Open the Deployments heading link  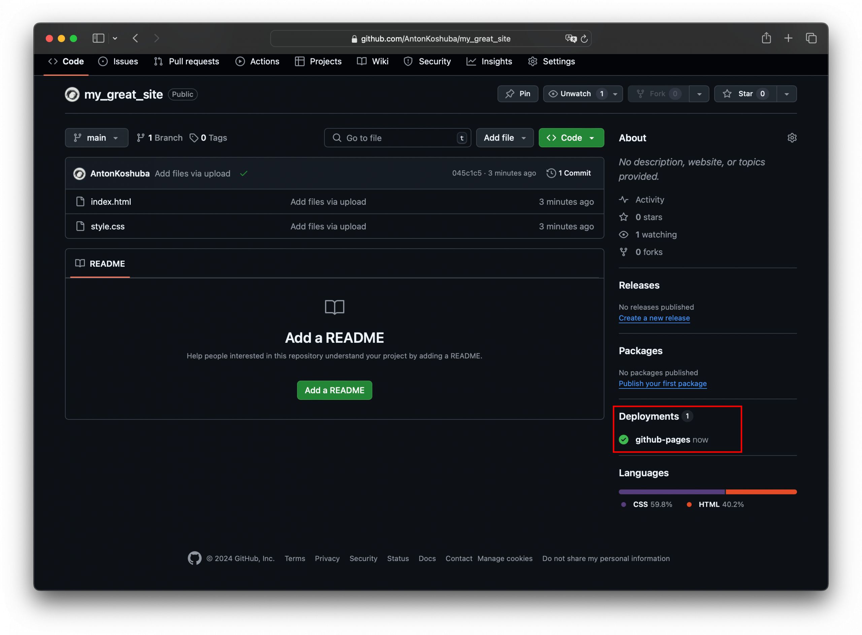point(649,417)
